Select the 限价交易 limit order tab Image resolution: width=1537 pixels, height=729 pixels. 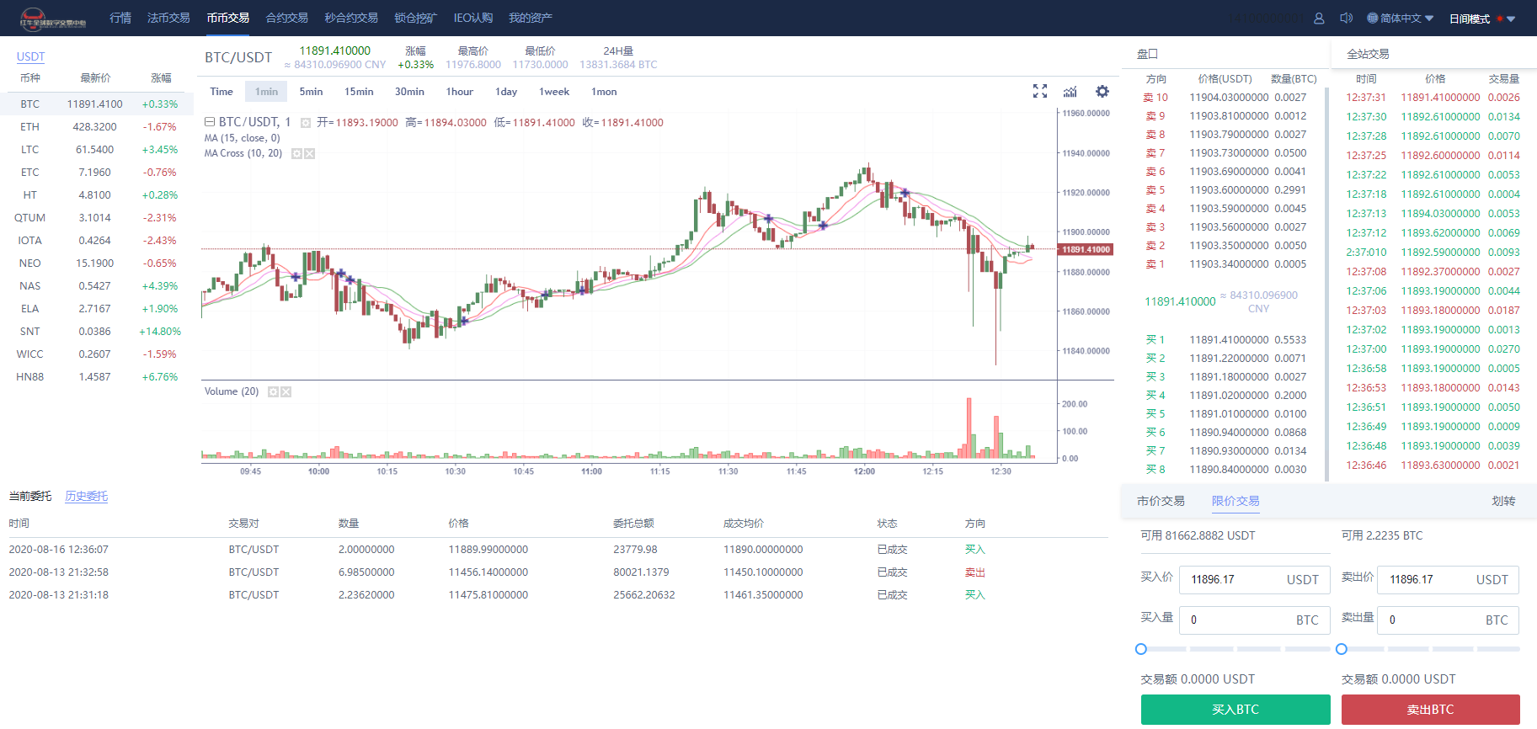1235,501
